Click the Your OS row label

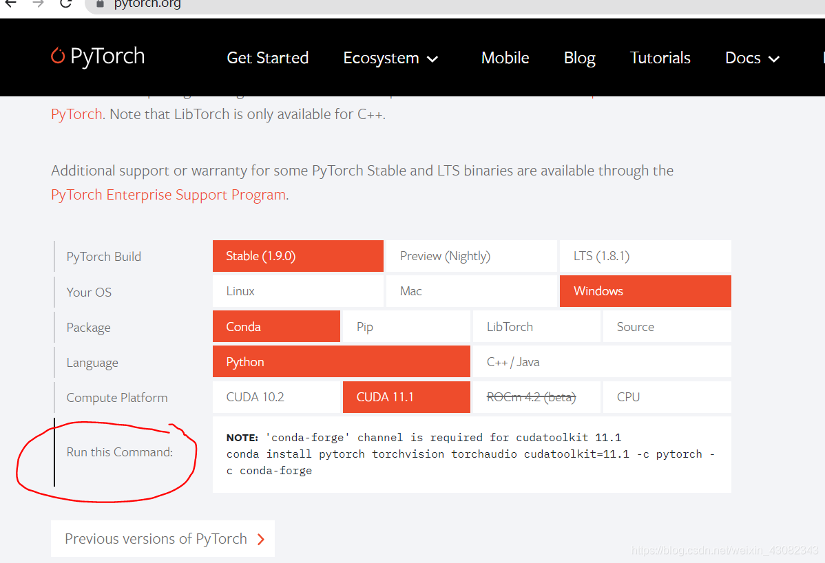(x=89, y=293)
